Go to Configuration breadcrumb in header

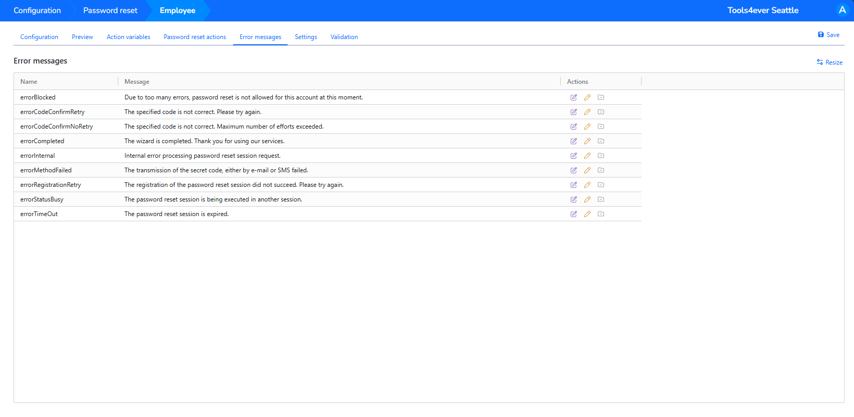[x=37, y=10]
